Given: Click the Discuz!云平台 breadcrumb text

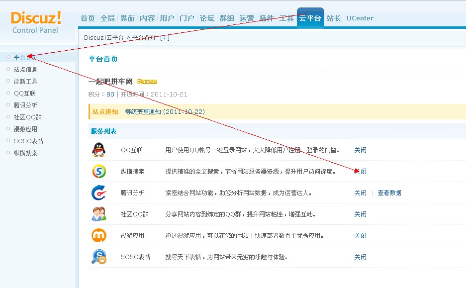Looking at the screenshot, I should point(104,38).
